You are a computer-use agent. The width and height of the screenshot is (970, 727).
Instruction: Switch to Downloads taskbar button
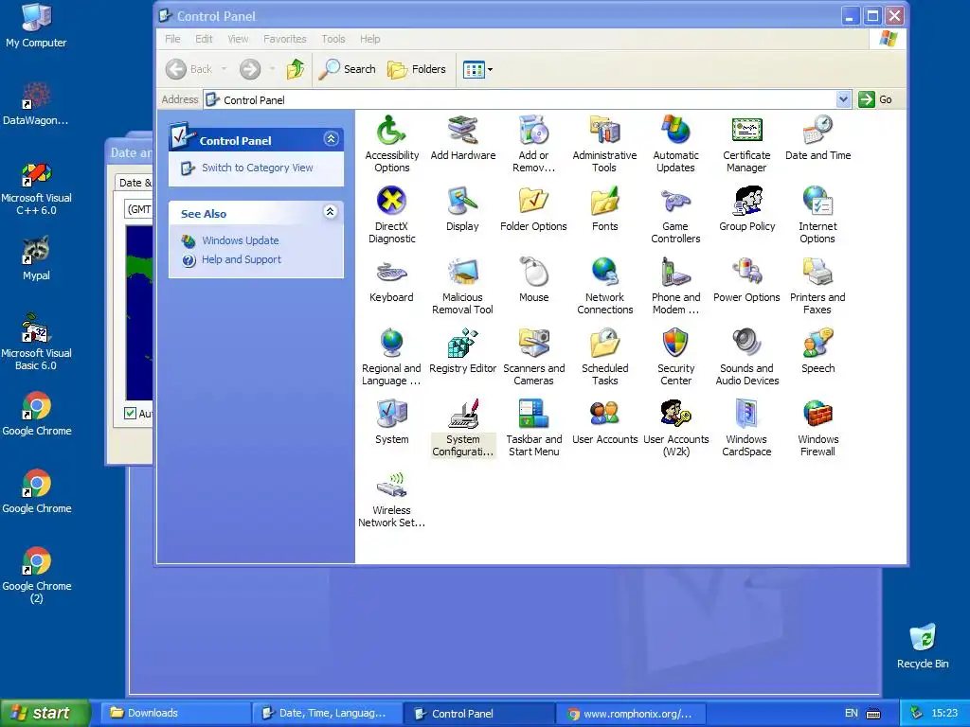175,713
